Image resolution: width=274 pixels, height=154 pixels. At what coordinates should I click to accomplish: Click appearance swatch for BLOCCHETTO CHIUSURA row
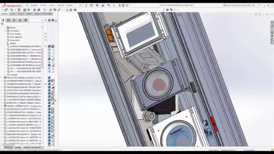click(52, 109)
